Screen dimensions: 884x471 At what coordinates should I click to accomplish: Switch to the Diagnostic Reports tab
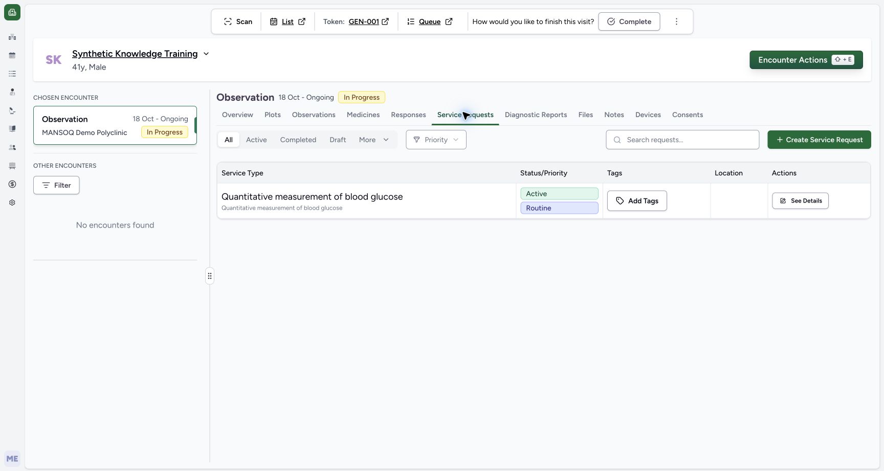coord(536,115)
